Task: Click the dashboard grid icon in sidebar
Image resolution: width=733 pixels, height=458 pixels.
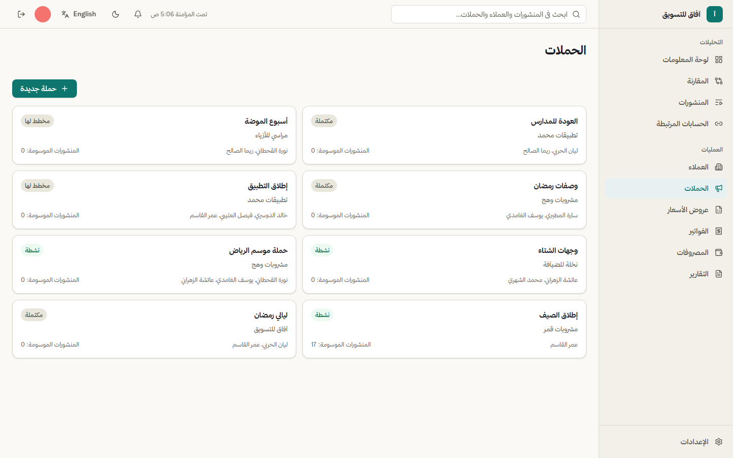Action: tap(719, 60)
